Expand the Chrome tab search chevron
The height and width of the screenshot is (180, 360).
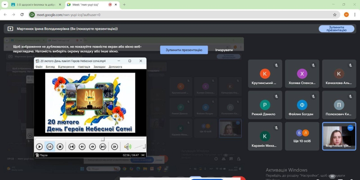(x=5, y=5)
